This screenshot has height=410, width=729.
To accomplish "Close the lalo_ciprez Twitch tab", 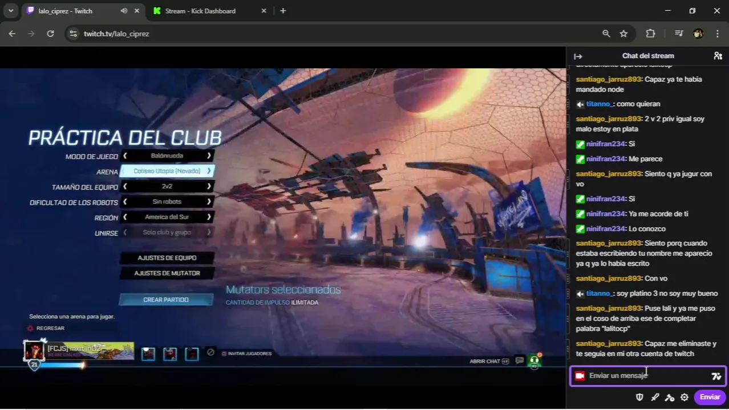I will (137, 11).
